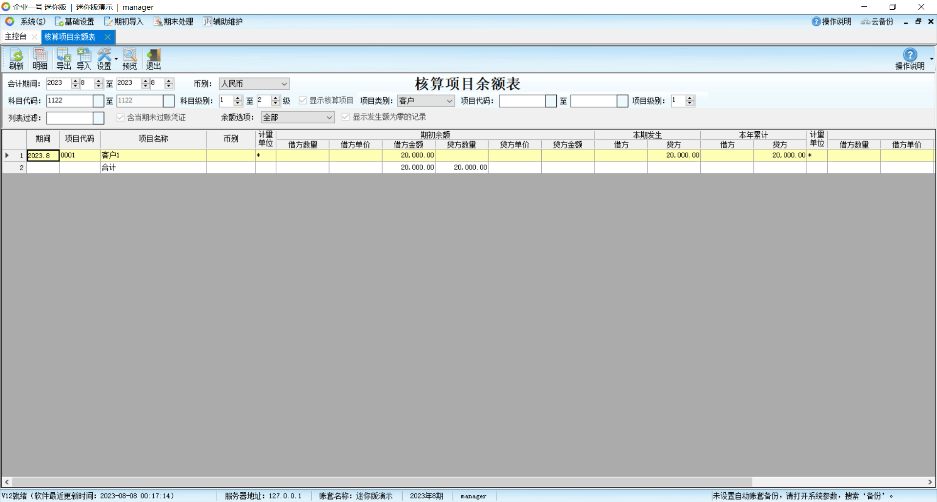Click the 预览 print preview icon
Screen dimensions: 937x502
130,59
